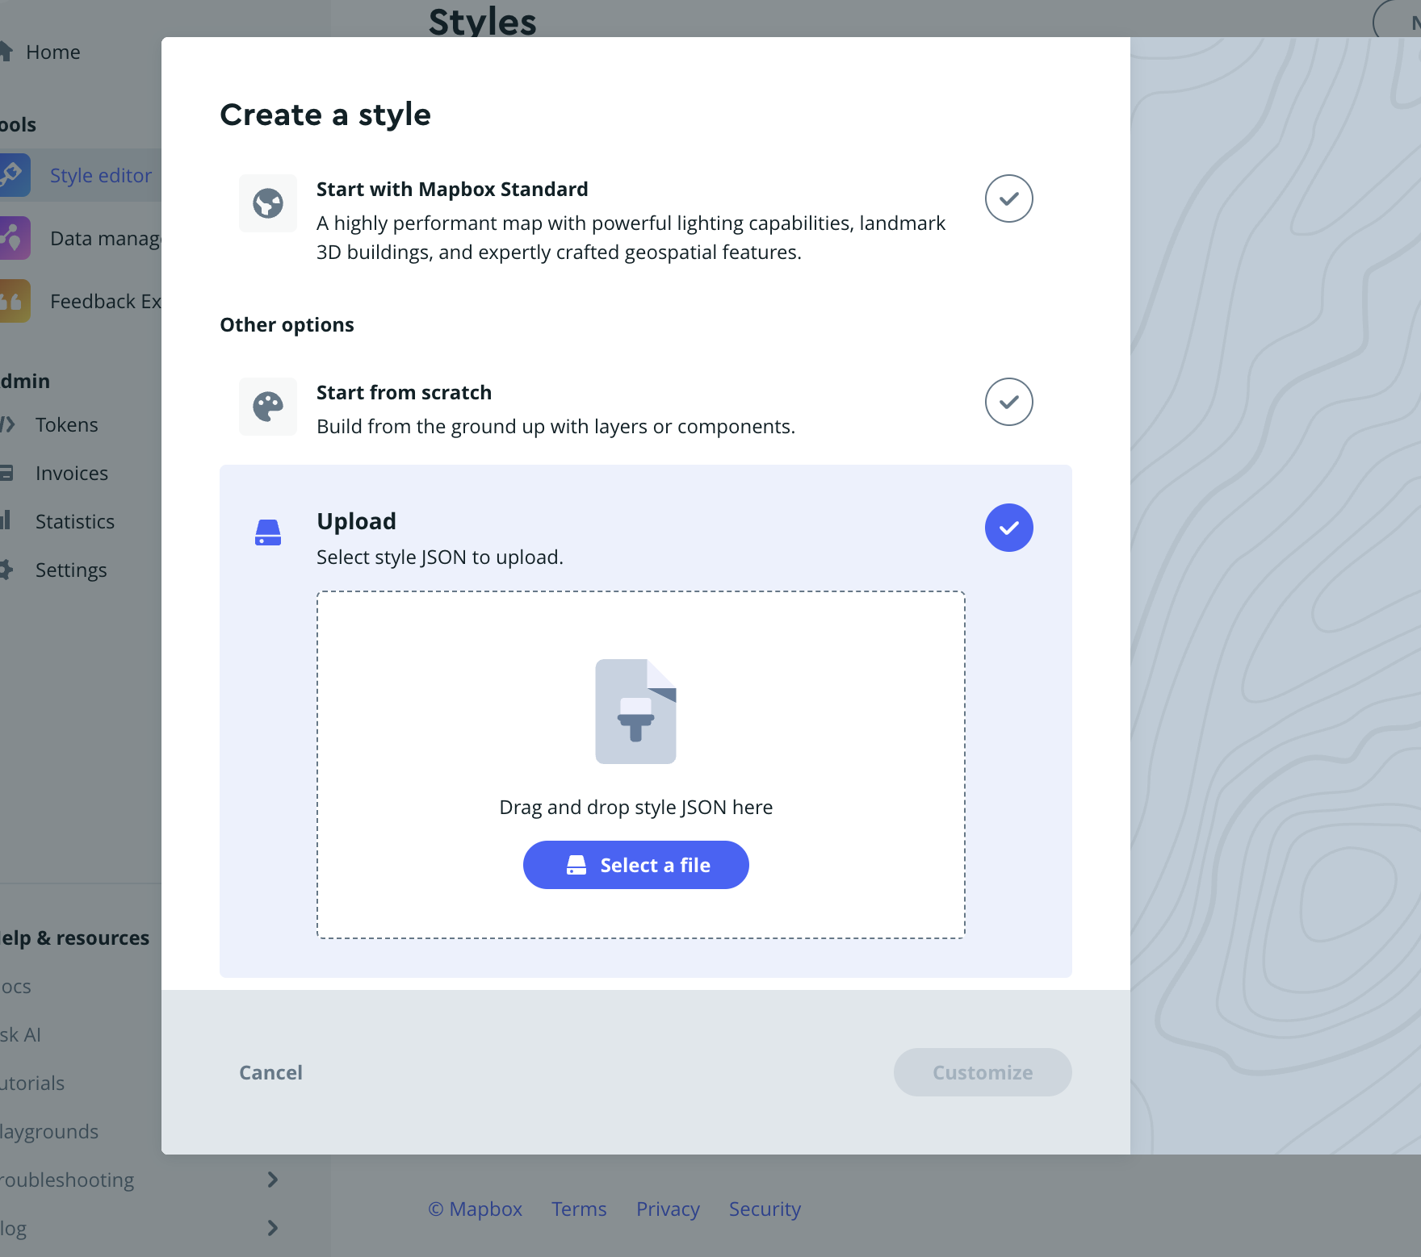Click the Data manager purple icon
The width and height of the screenshot is (1421, 1257).
tap(14, 238)
